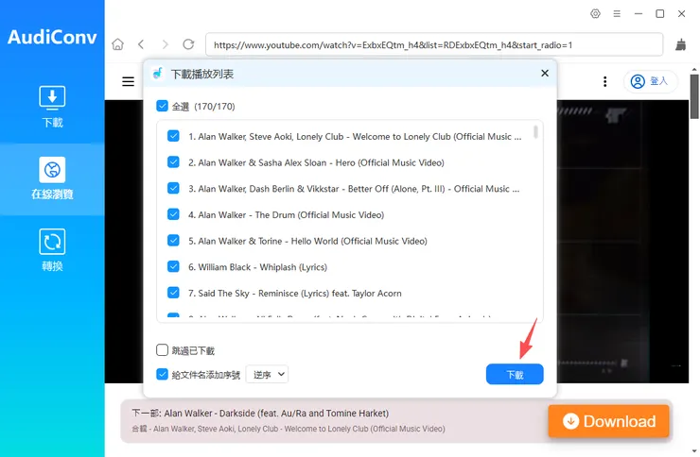Click the AudiConv logo

coord(52,37)
